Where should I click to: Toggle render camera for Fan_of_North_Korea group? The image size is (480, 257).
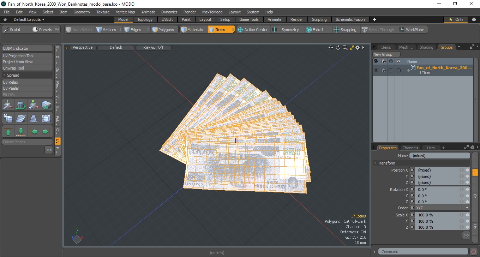tap(383, 70)
